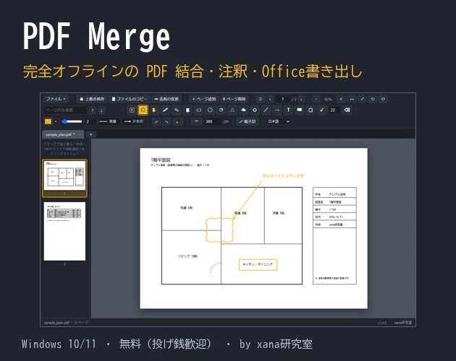Click the ページ追加 button
Image resolution: width=456 pixels, height=361 pixels.
click(x=204, y=99)
